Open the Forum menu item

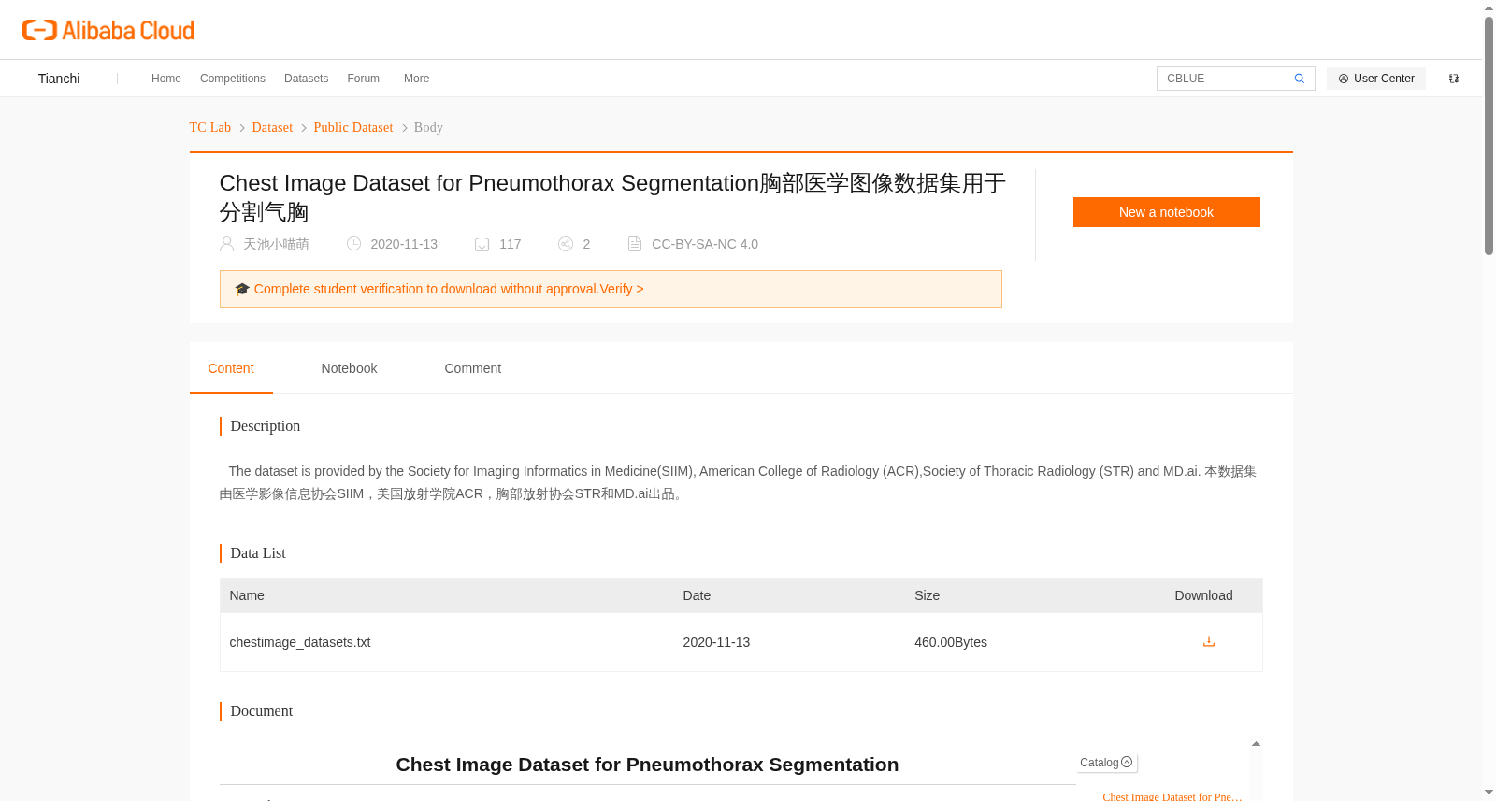[364, 79]
